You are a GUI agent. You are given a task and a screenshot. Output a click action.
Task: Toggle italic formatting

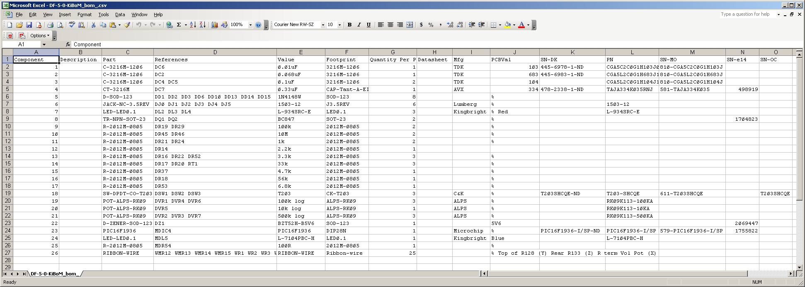(x=359, y=25)
